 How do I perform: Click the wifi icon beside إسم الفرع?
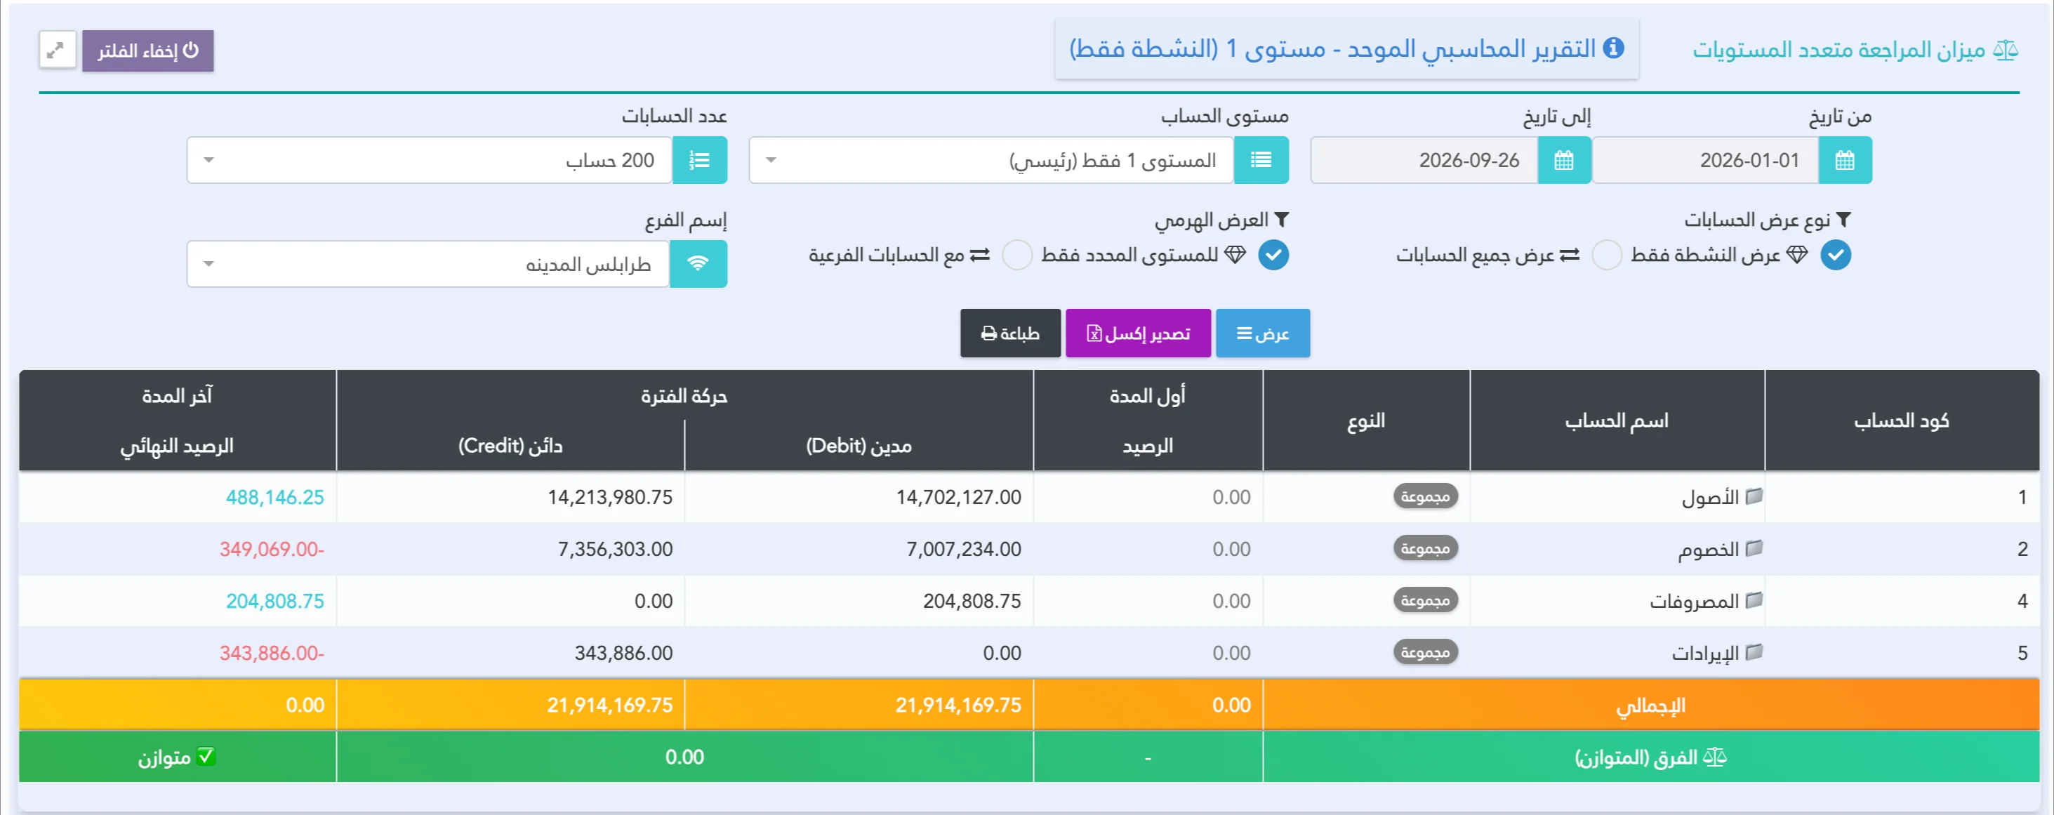(698, 264)
